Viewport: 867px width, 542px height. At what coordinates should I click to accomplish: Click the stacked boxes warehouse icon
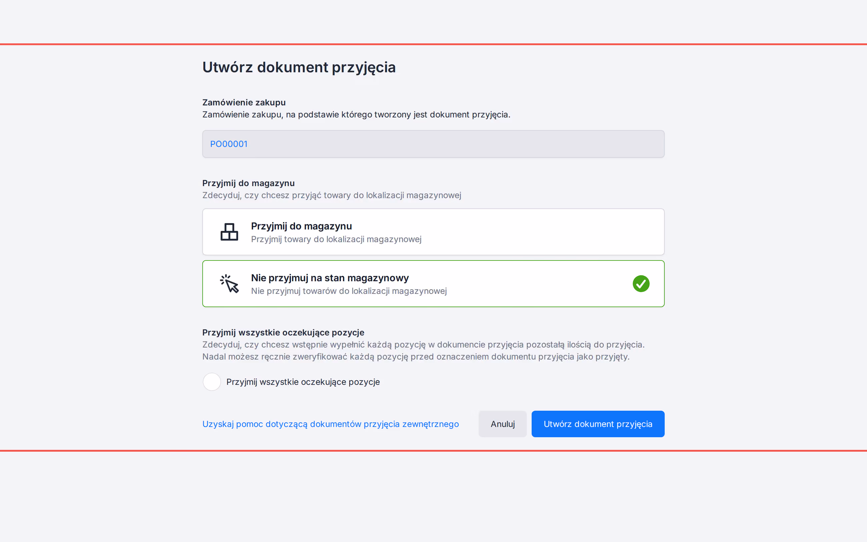(229, 232)
